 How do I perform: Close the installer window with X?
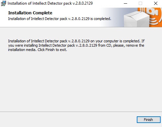156,3
